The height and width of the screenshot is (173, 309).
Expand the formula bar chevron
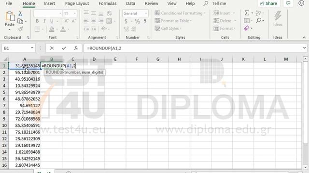[x=304, y=48]
